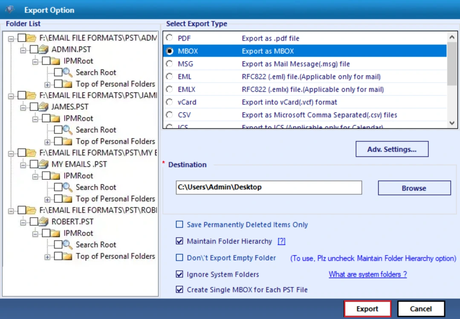Expand Top of Personal Folders under ADMIN.PST
The image size is (460, 319).
coord(47,85)
